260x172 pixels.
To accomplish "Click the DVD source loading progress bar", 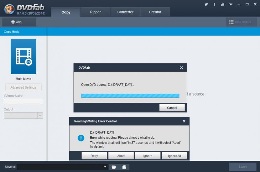I will pos(130,96).
